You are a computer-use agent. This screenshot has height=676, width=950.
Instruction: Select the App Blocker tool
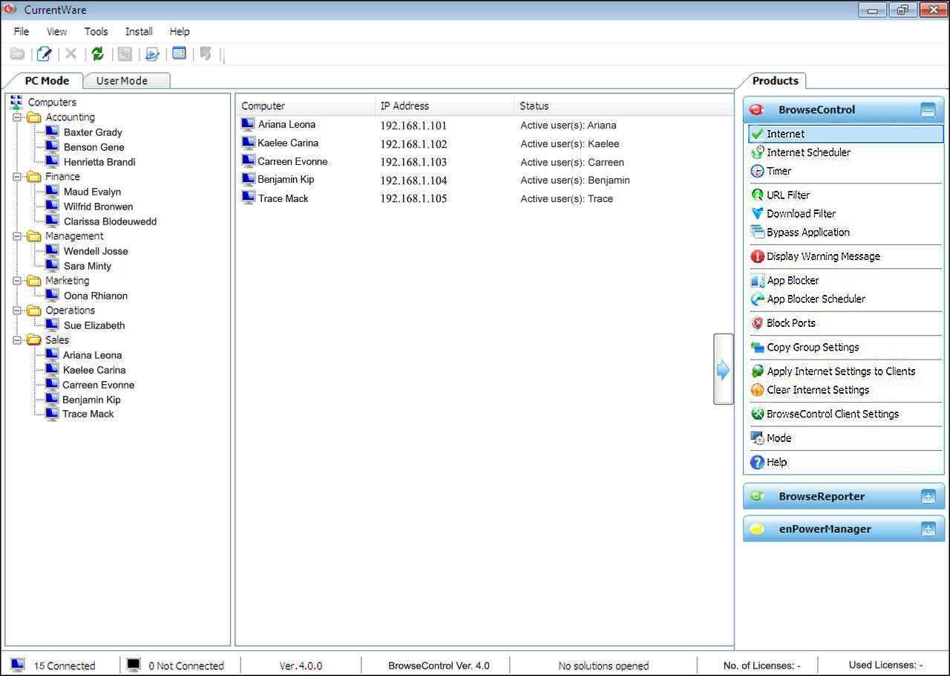point(793,280)
